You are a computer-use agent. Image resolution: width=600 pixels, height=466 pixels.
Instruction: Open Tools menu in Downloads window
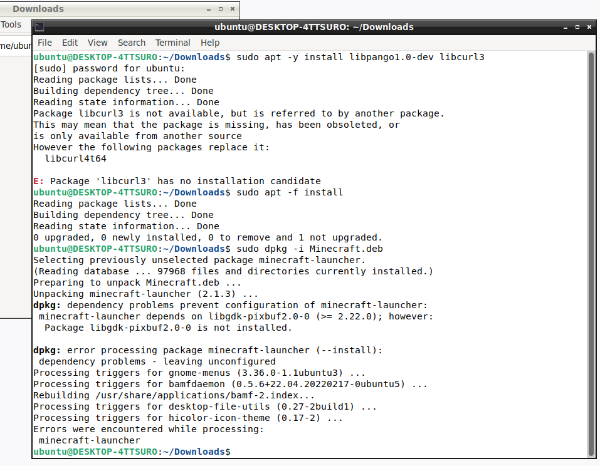coord(11,24)
